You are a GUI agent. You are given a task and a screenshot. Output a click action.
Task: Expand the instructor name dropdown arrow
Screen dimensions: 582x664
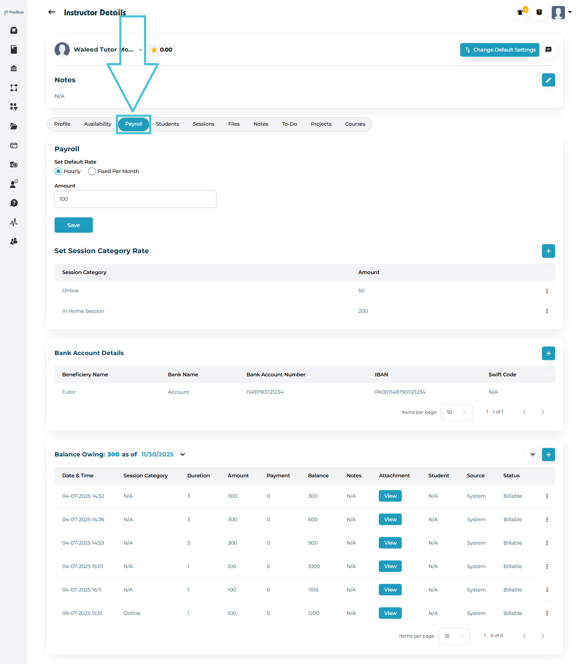[x=141, y=50]
